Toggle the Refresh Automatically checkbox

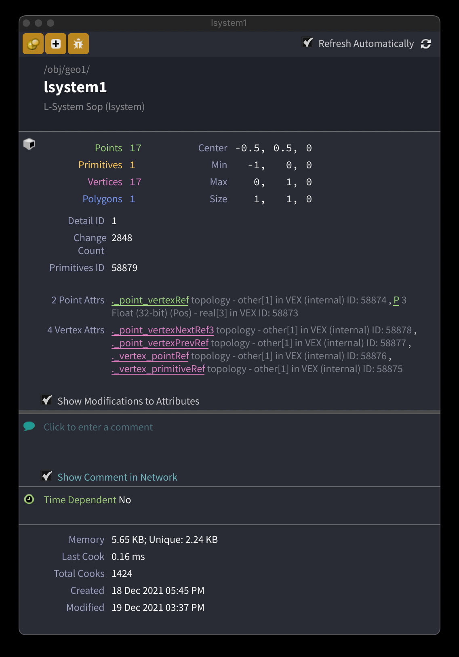click(308, 43)
